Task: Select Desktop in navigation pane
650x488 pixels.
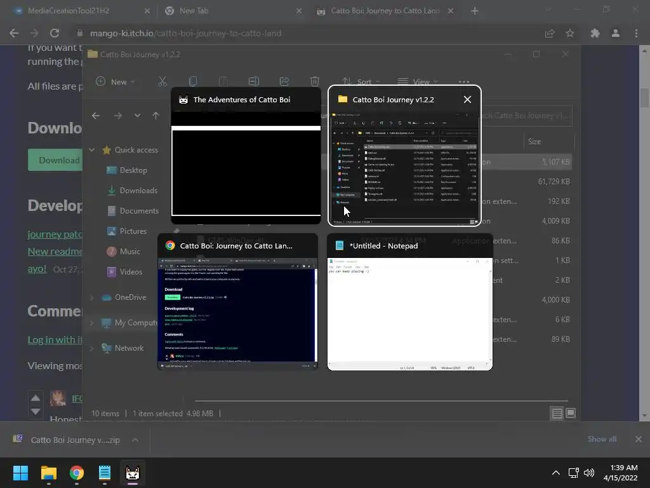Action: pyautogui.click(x=126, y=170)
